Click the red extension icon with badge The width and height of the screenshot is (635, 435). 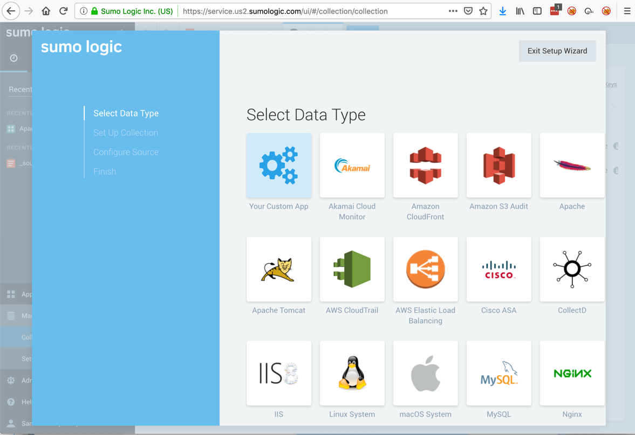pos(555,10)
